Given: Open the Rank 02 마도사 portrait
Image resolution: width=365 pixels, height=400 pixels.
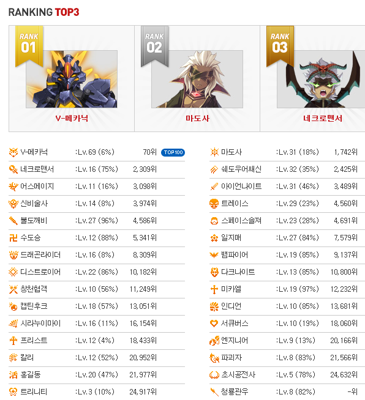Looking at the screenshot, I should tap(197, 79).
